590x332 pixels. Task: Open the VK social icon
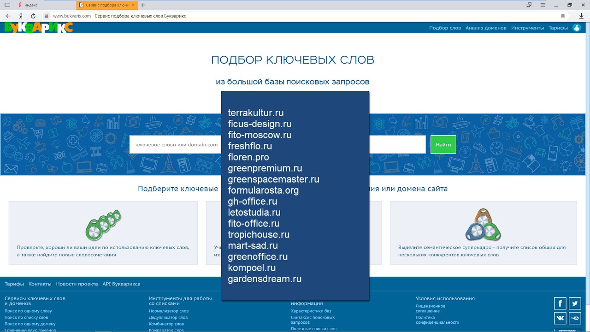560,318
